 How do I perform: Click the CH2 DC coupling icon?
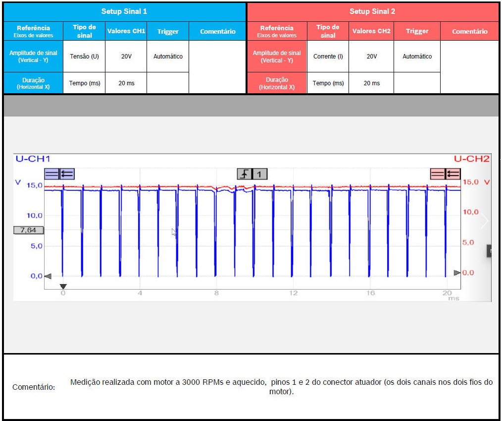click(x=438, y=174)
